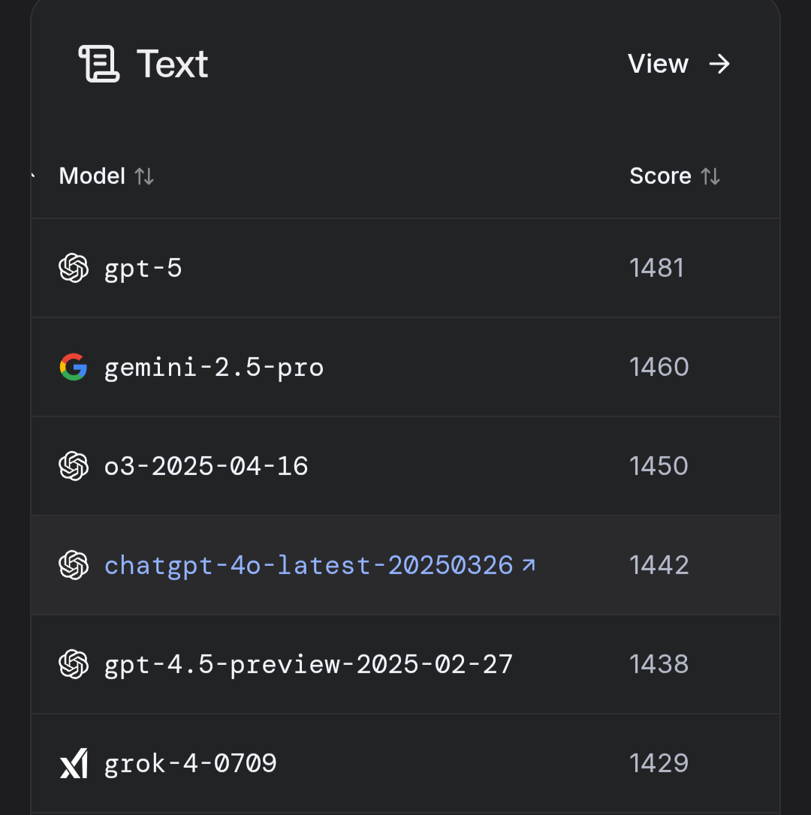Viewport: 811px width, 815px height.
Task: Click the OpenAI logo beside o3-2025-04-16
Action: point(74,466)
